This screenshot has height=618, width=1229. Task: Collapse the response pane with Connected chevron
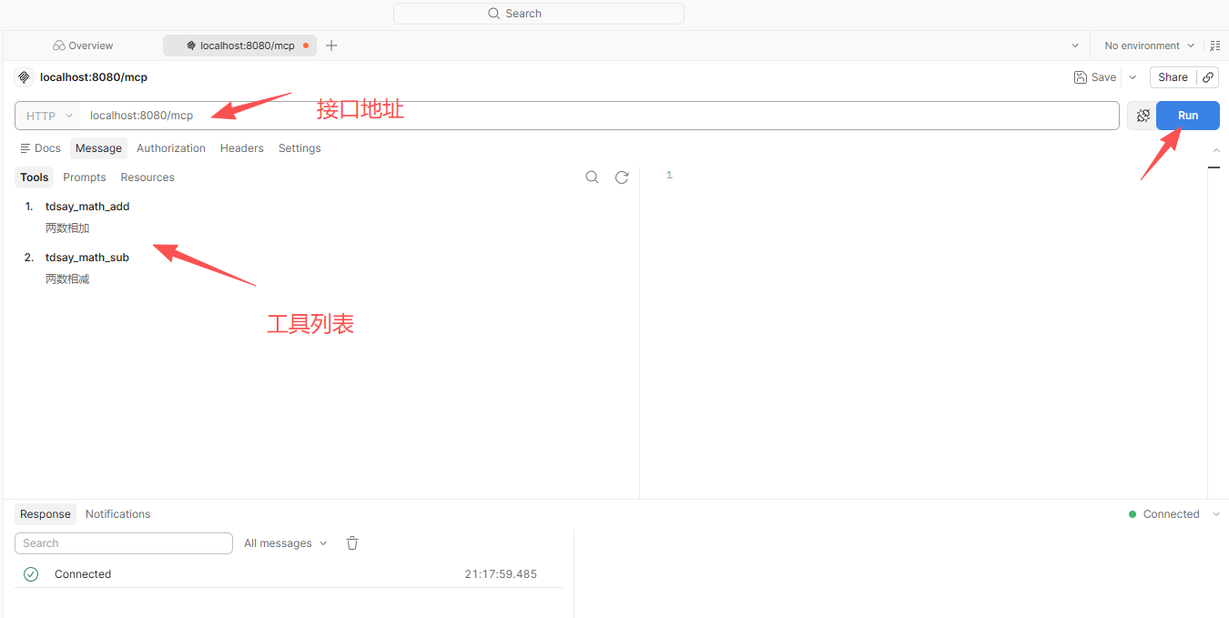coord(1217,514)
